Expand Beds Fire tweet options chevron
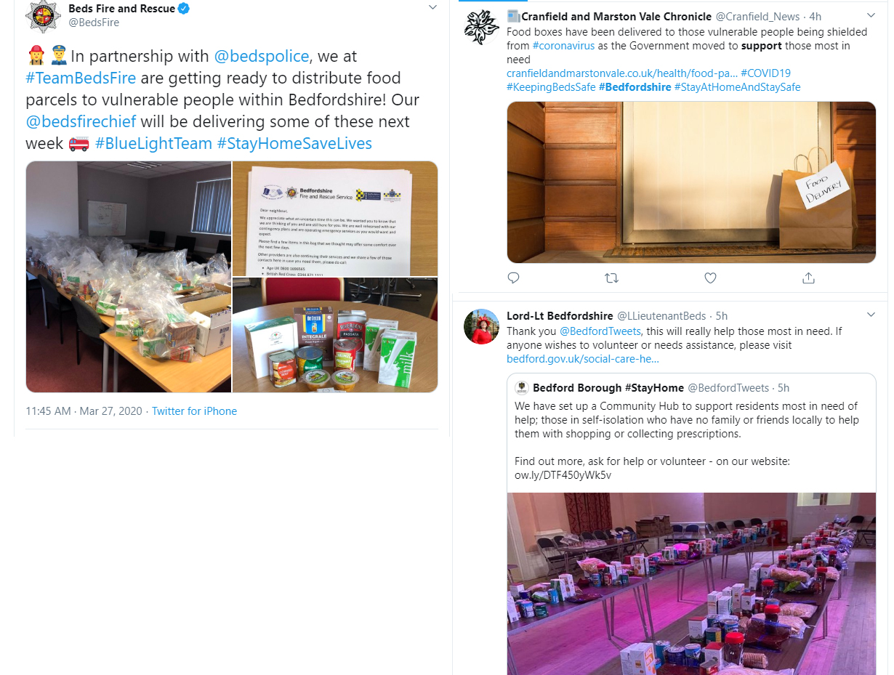 pyautogui.click(x=432, y=7)
